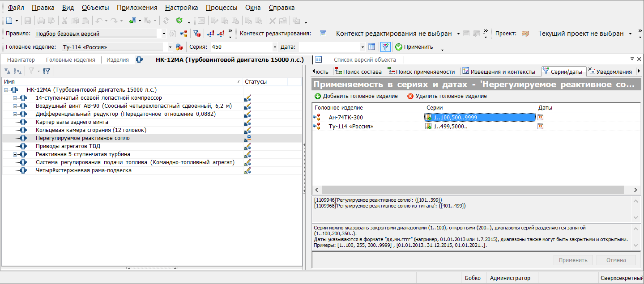
Task: Click the brown box icon beside Проект label
Action: coord(525,34)
